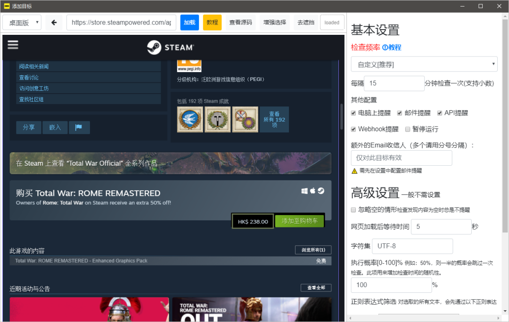
Task: Open 阅读相关新闻 link
Action: point(89,66)
